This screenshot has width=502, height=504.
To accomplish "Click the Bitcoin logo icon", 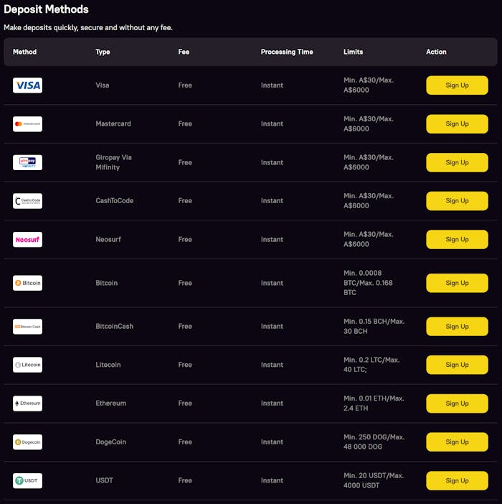I will (27, 283).
